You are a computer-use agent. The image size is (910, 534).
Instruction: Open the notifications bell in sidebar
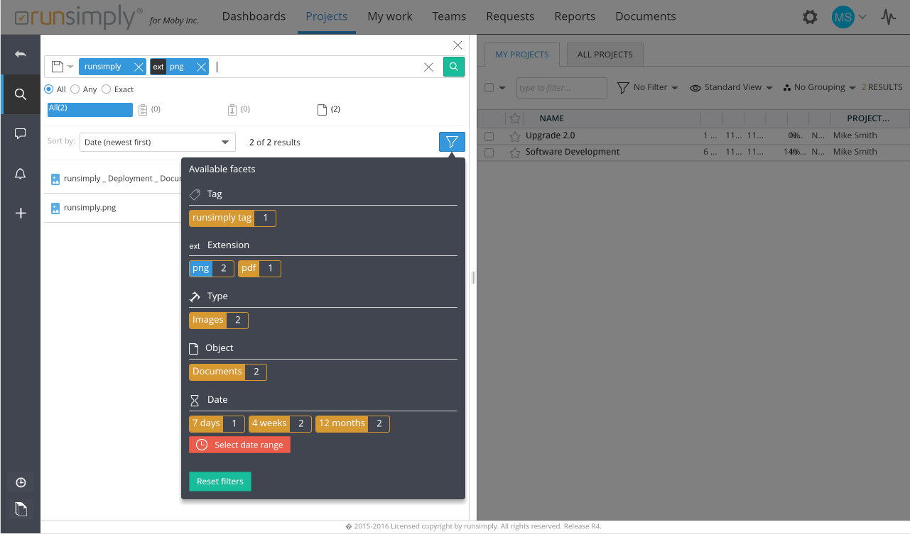[21, 174]
